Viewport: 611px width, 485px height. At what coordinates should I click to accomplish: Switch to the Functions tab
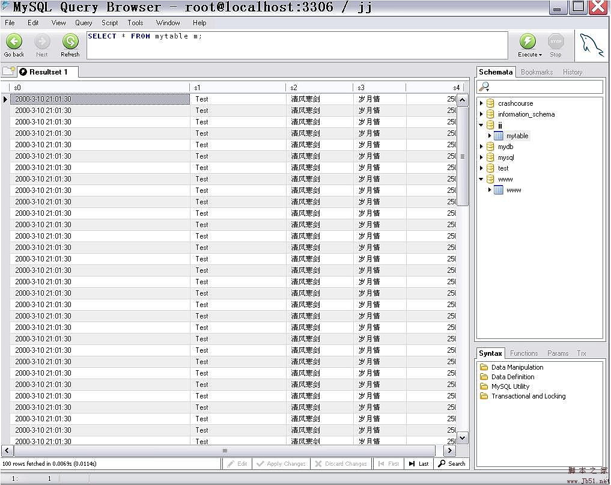click(524, 353)
